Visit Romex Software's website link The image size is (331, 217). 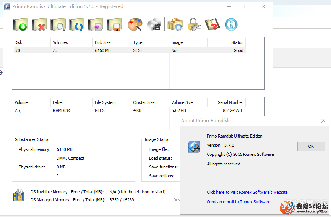click(247, 192)
